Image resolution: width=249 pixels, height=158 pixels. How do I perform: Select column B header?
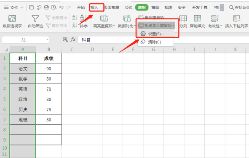pyautogui.click(x=48, y=50)
